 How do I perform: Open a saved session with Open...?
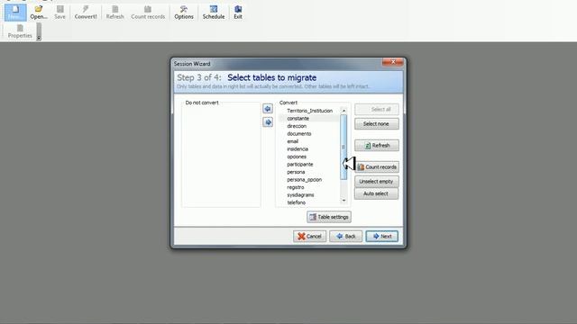pyautogui.click(x=39, y=12)
